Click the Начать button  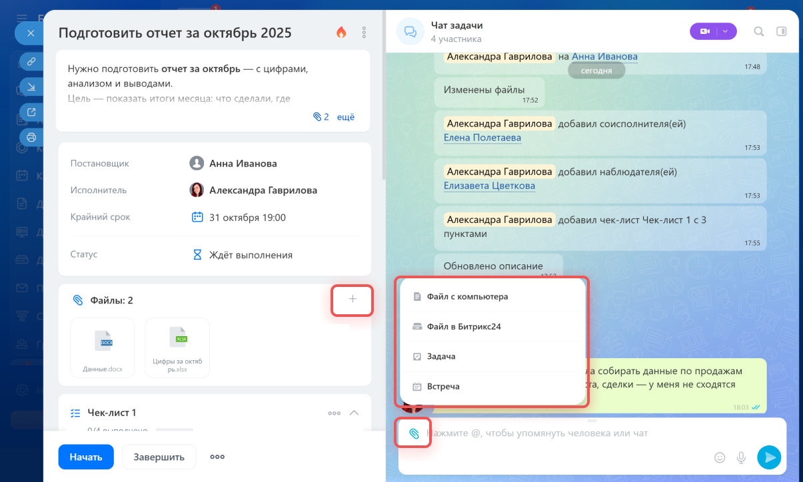click(x=86, y=457)
